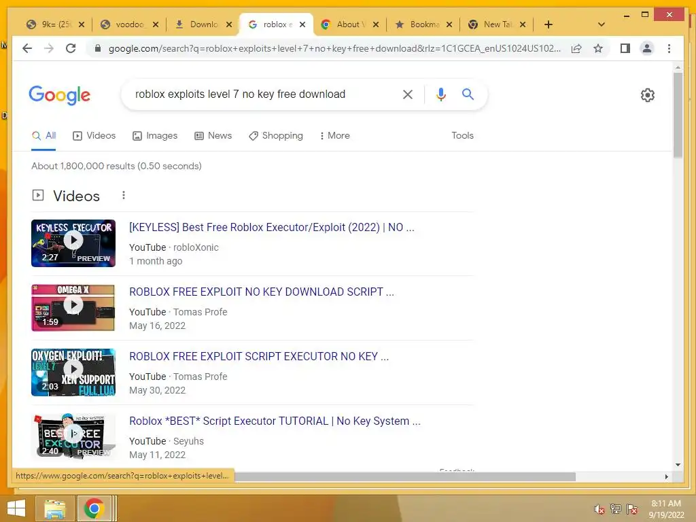This screenshot has height=522, width=696.
Task: Open Google quick settings gear
Action: (647, 95)
